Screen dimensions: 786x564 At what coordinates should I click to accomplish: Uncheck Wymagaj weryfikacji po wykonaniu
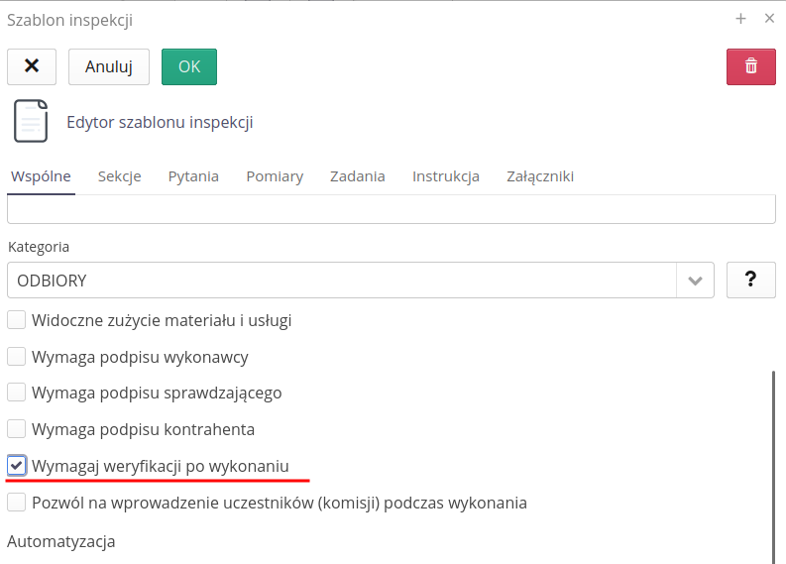[x=16, y=466]
